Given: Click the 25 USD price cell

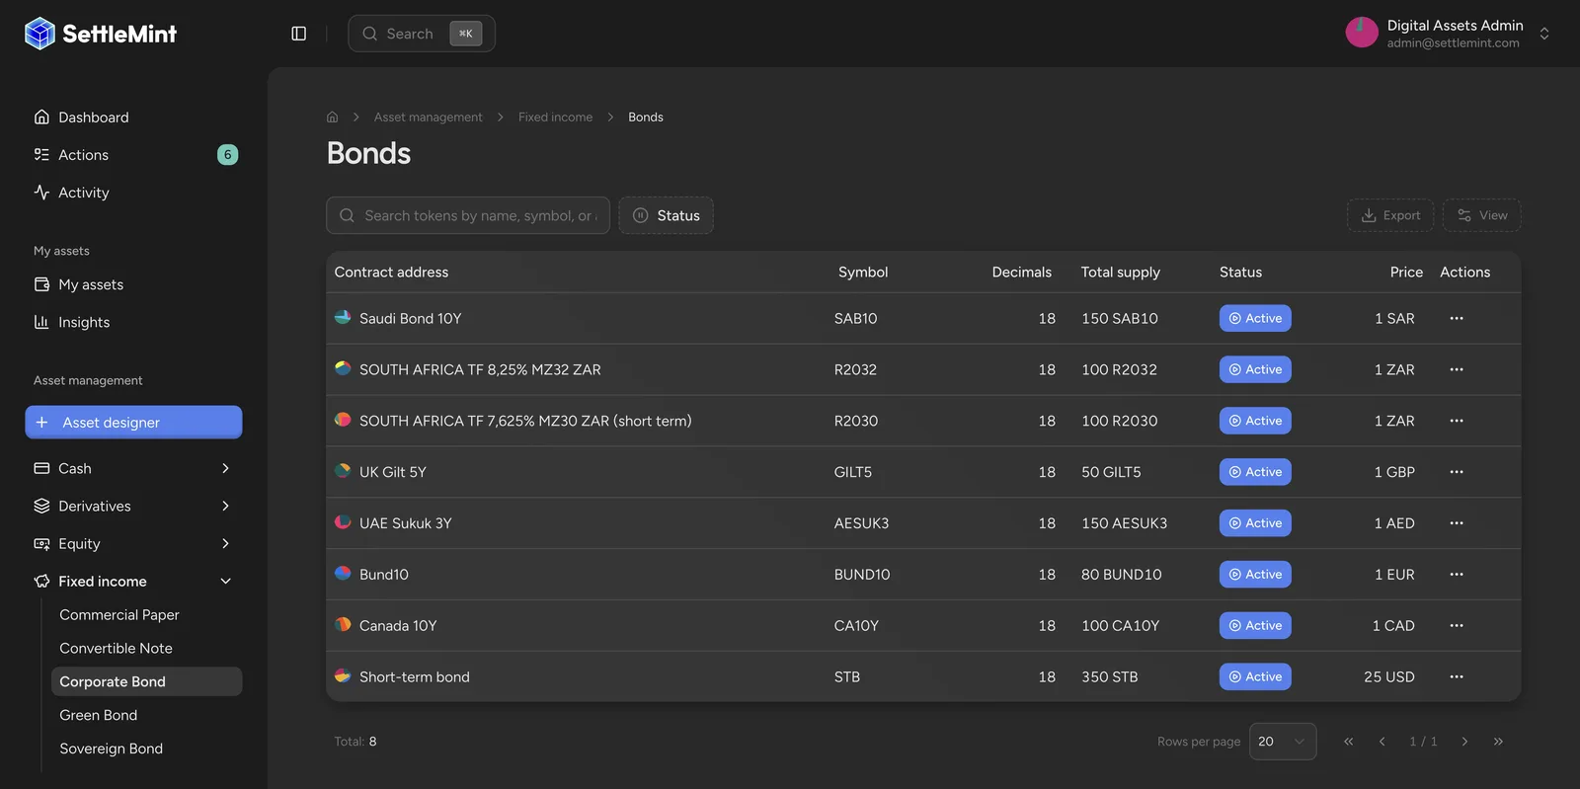Looking at the screenshot, I should [x=1388, y=677].
